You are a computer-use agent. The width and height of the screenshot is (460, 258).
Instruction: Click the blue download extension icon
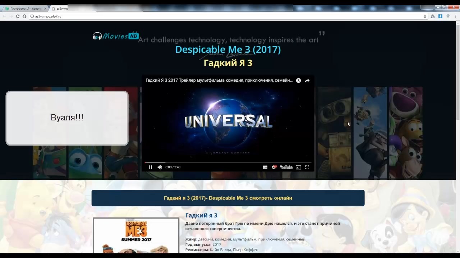pyautogui.click(x=440, y=16)
